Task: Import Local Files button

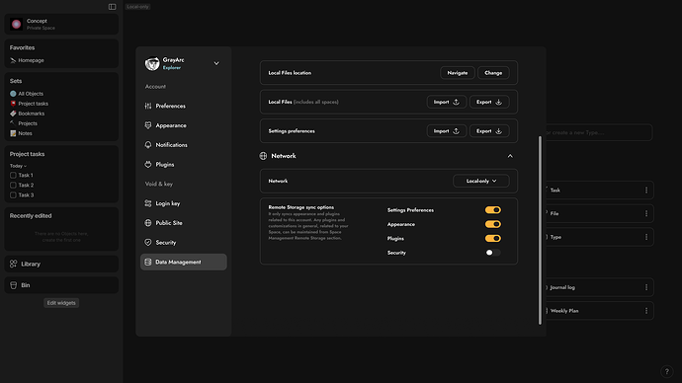Action: pos(446,102)
